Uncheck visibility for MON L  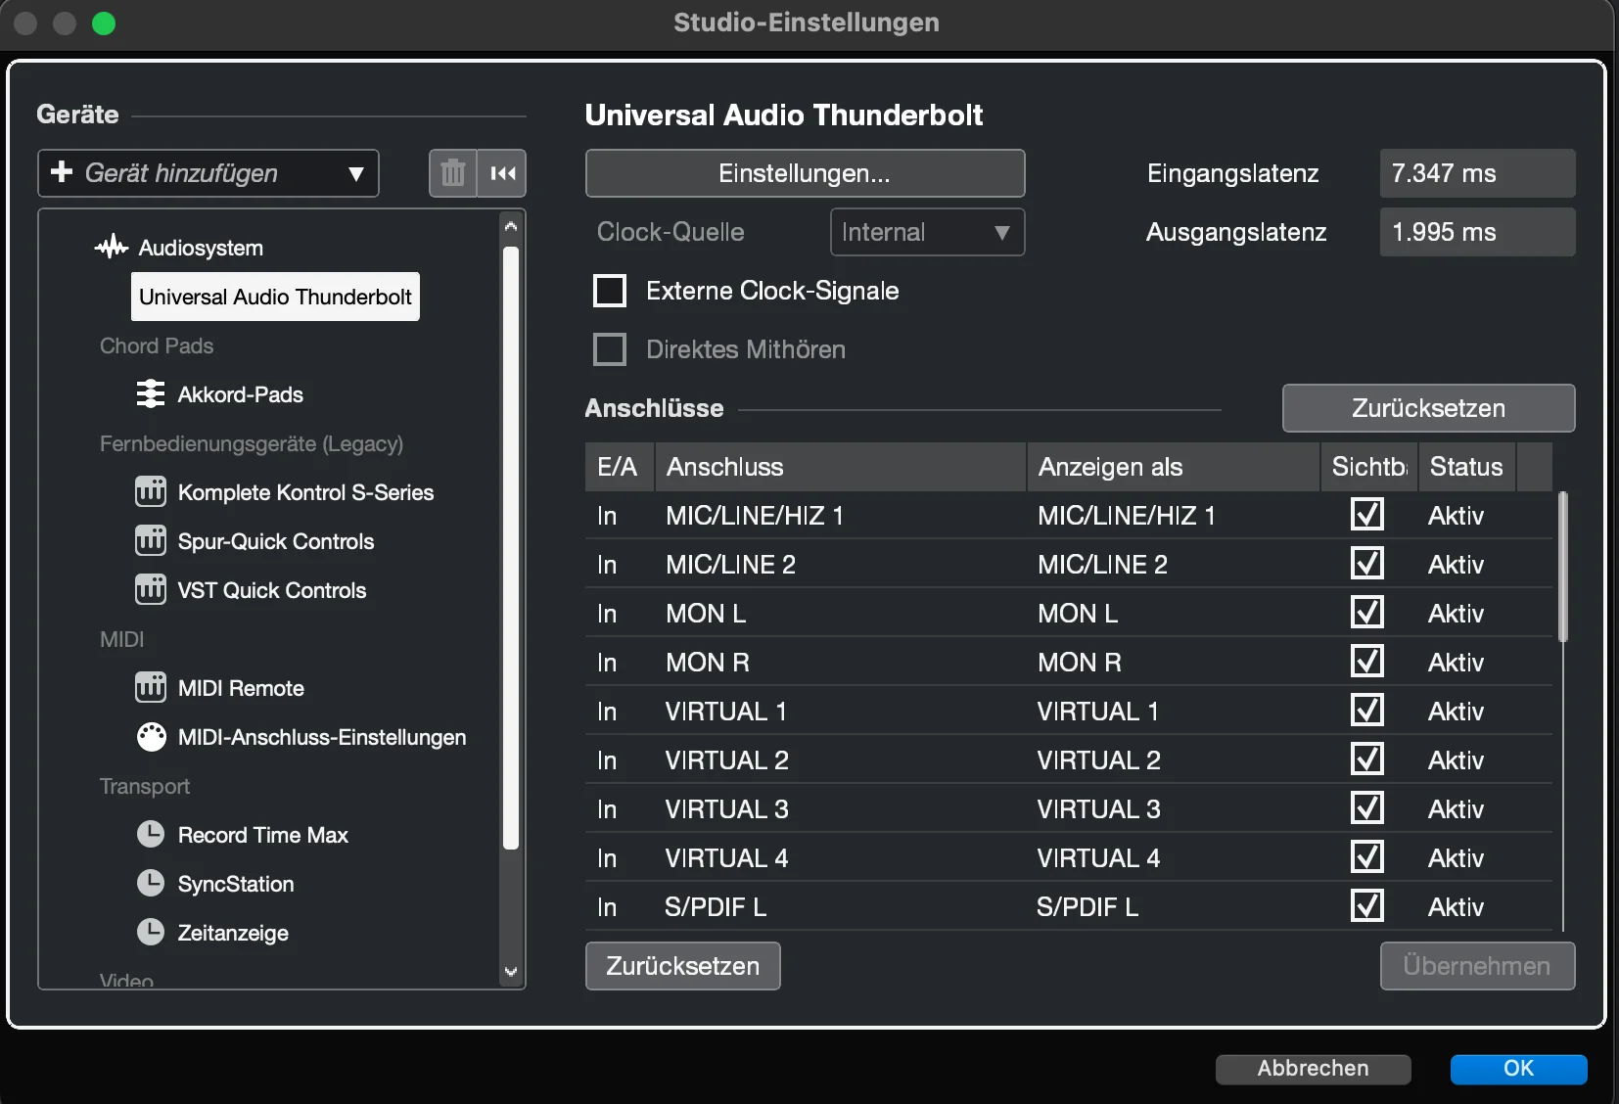pyautogui.click(x=1366, y=613)
